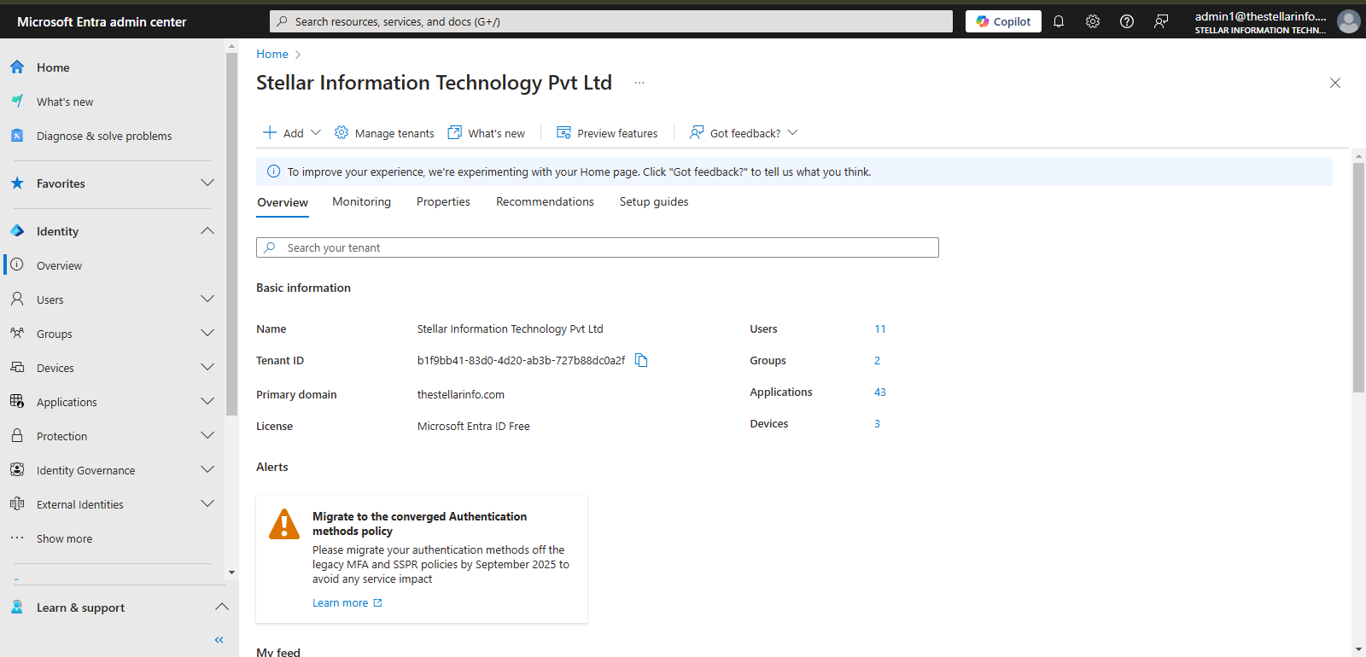Copy the Tenant ID to clipboard
Screen dimensions: 1366x657
[x=641, y=360]
